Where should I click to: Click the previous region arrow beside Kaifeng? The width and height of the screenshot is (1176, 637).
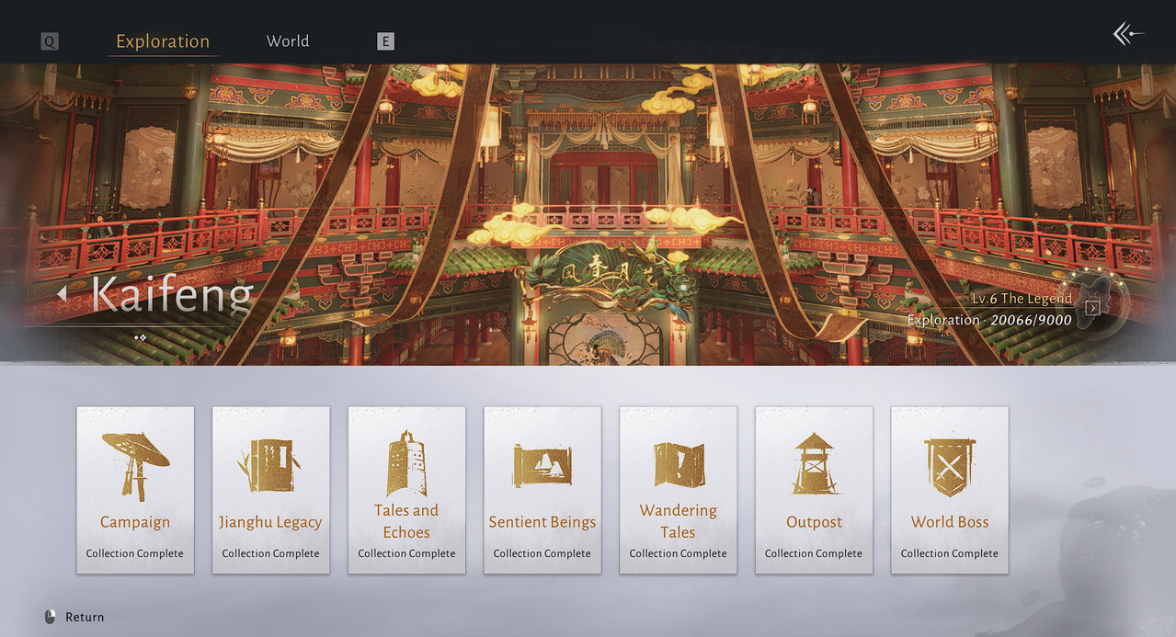[x=62, y=294]
